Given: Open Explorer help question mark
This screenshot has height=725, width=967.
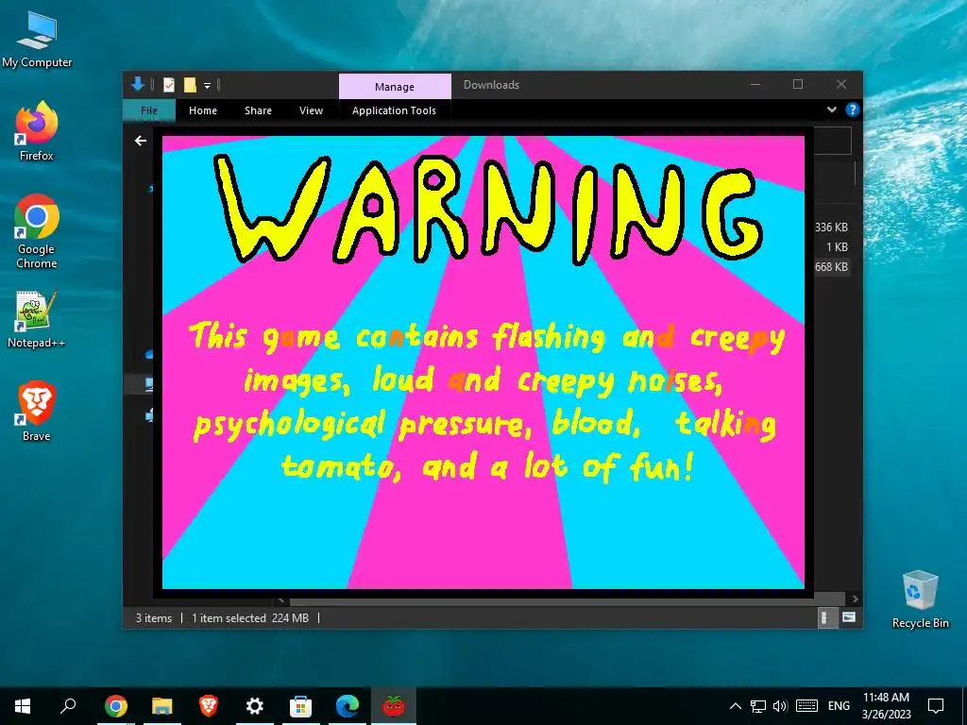Looking at the screenshot, I should click(x=853, y=110).
